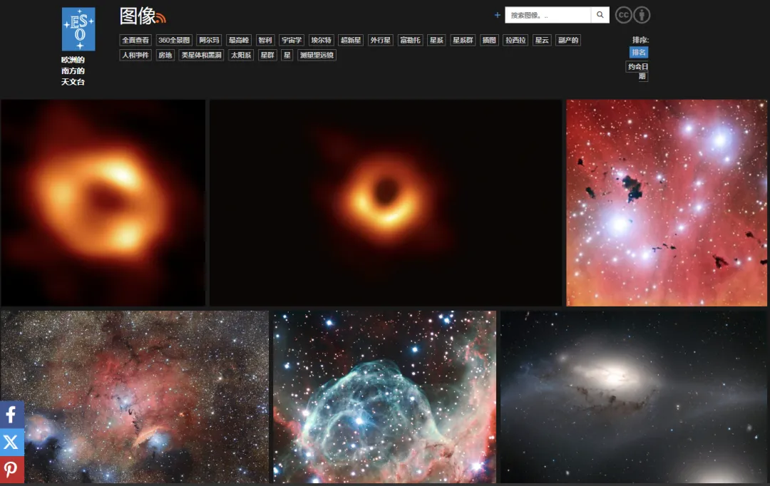The width and height of the screenshot is (770, 486).
Task: Click the plus icon beside search
Action: pyautogui.click(x=498, y=15)
